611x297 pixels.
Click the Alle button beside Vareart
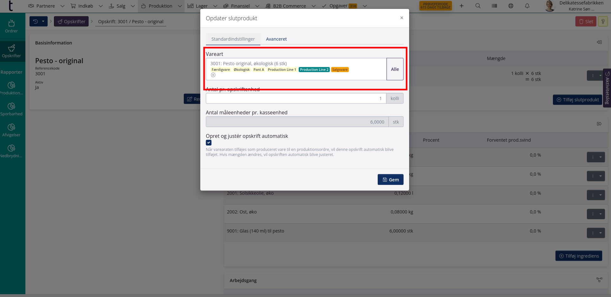[395, 69]
